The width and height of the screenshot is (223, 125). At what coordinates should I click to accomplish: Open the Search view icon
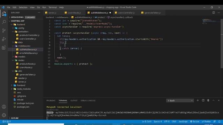point(4,22)
